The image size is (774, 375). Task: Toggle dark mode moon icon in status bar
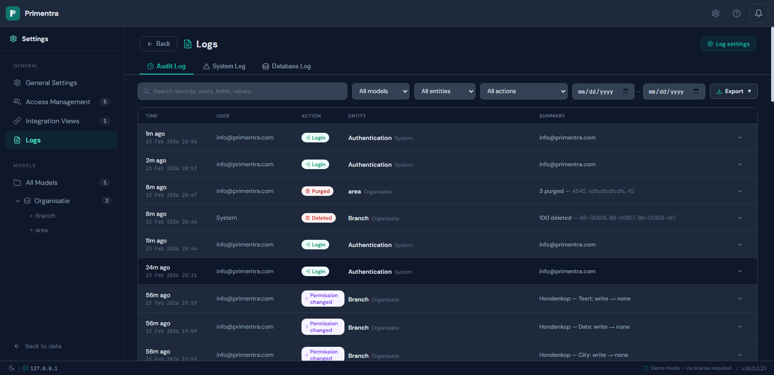click(12, 368)
